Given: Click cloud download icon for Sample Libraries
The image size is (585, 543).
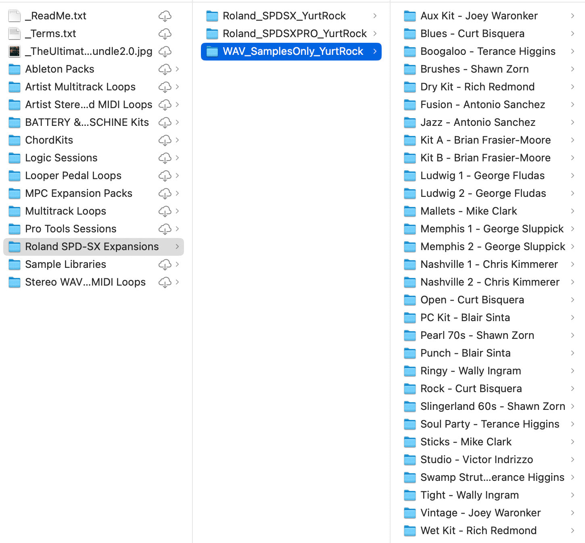Looking at the screenshot, I should click(x=165, y=265).
